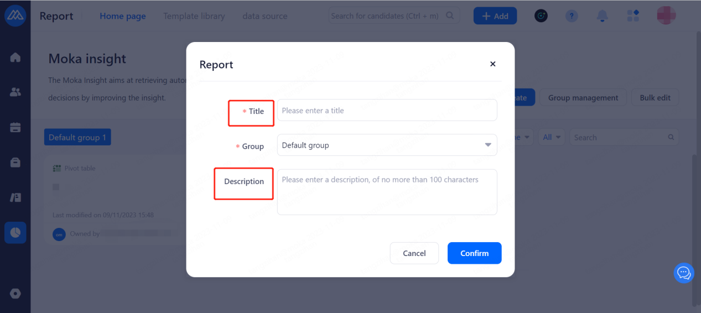Click the Moka logo icon
The image size is (701, 313).
[15, 15]
